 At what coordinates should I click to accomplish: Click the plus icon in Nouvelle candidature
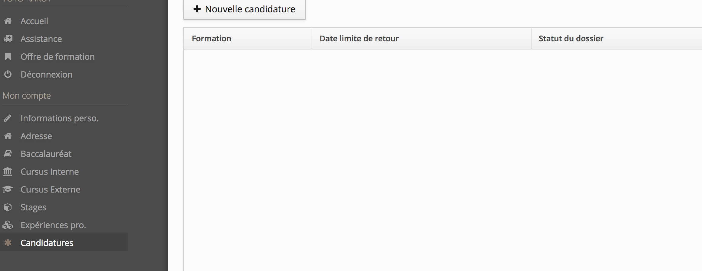(197, 9)
